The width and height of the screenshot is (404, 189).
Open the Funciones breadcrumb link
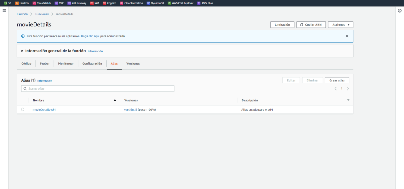point(42,14)
